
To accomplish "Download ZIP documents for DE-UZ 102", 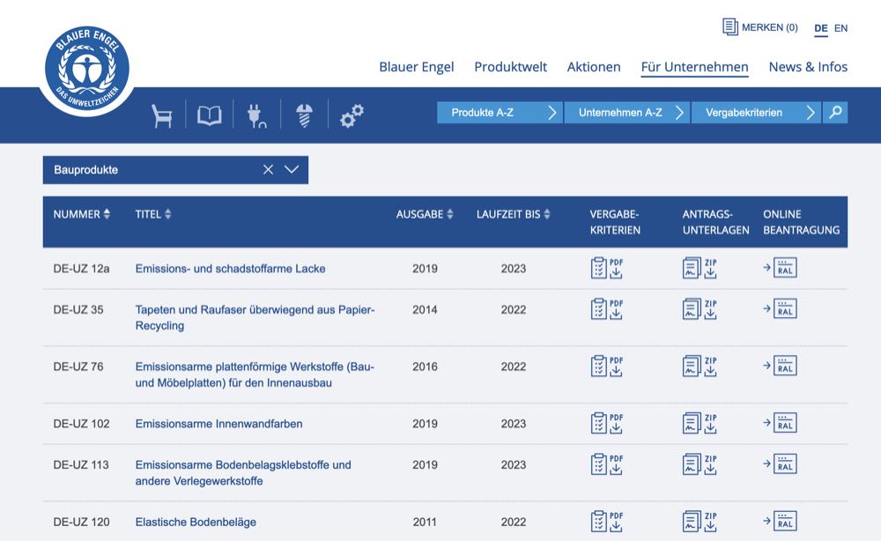I will (700, 423).
